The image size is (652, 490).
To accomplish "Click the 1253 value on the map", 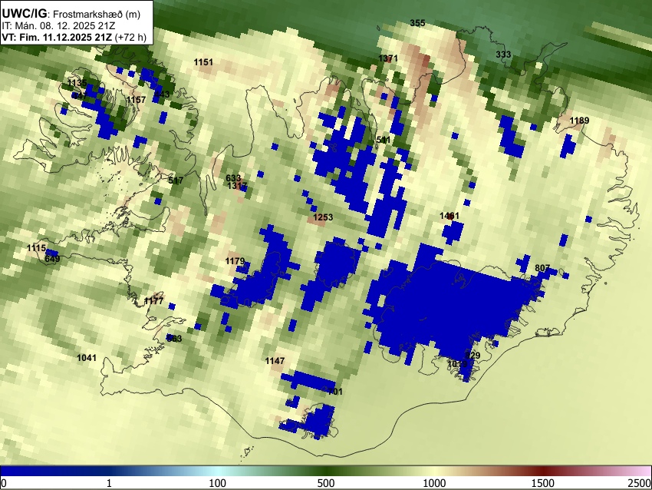I will [323, 217].
